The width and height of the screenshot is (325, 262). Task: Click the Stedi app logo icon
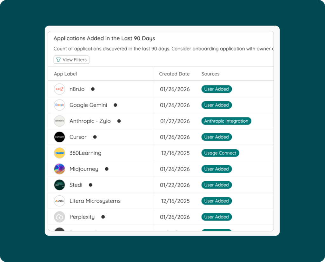[x=59, y=185]
